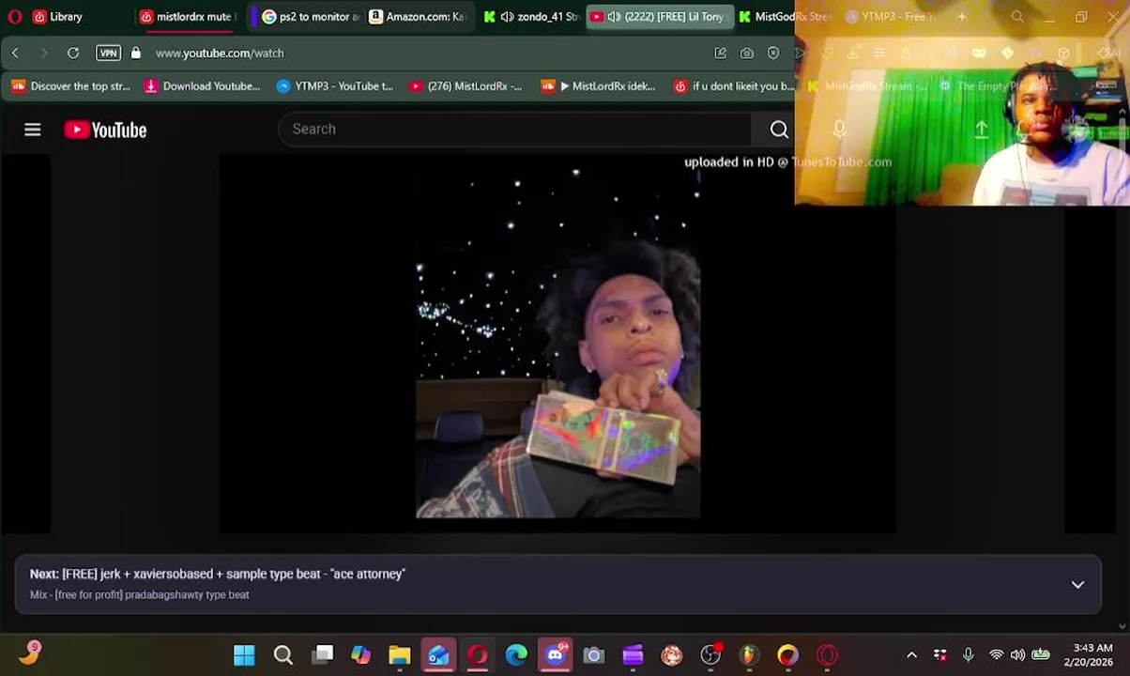Open bookmark if u dont likeit you b...

click(734, 86)
